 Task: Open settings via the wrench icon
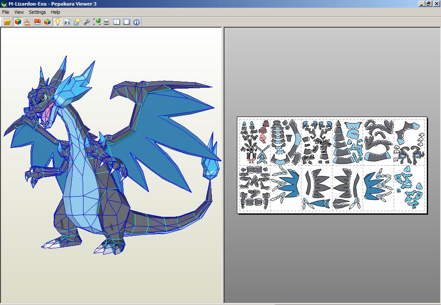87,22
